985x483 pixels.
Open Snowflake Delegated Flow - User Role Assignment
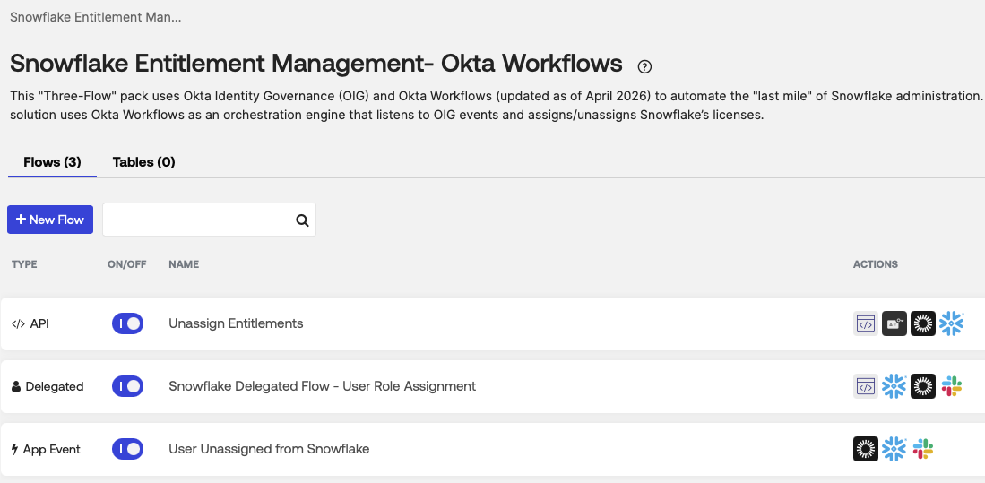(323, 385)
